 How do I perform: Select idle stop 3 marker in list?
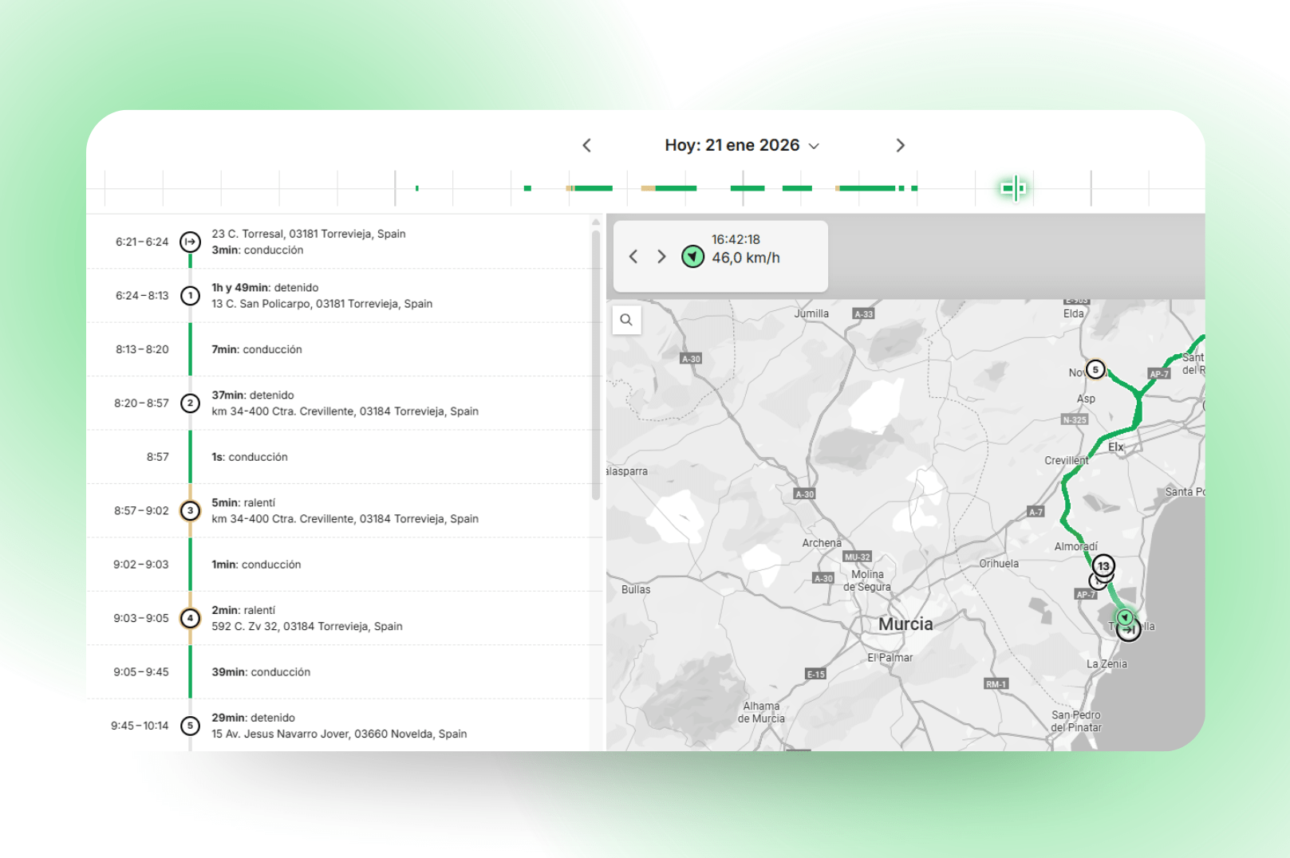pyautogui.click(x=190, y=510)
